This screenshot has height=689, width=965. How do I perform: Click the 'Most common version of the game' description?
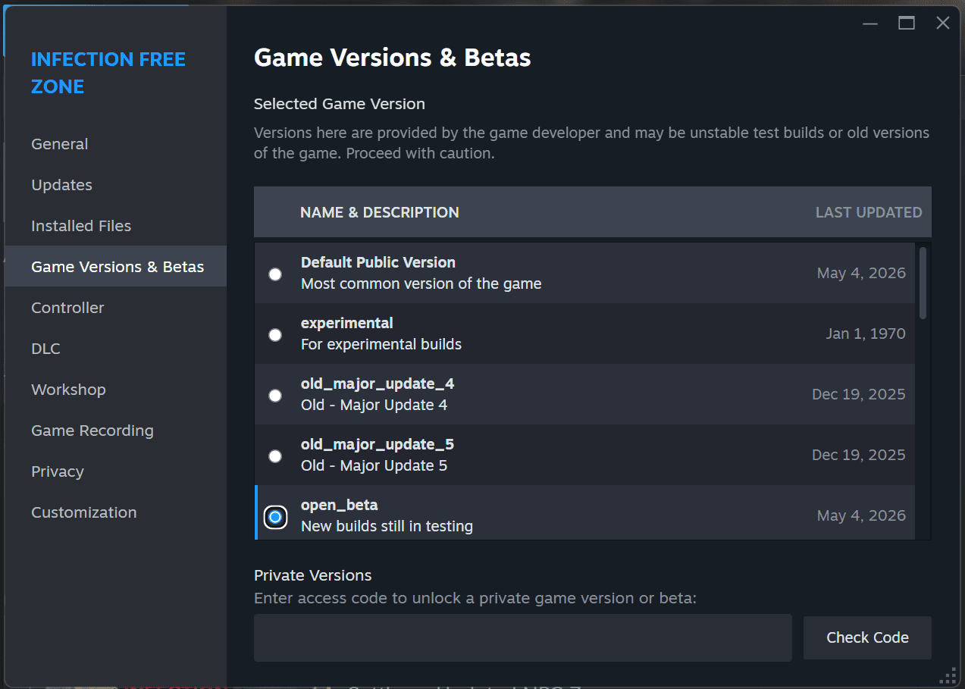pyautogui.click(x=421, y=284)
